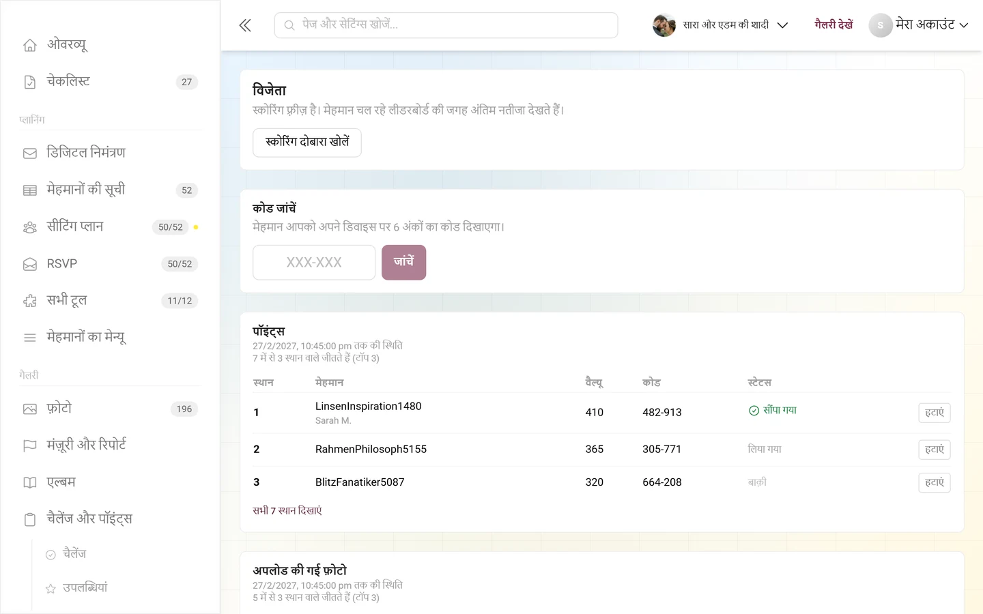The width and height of the screenshot is (983, 614).
Task: Click सभी 7 स्थान दिखाएं link
Action: [x=287, y=510]
